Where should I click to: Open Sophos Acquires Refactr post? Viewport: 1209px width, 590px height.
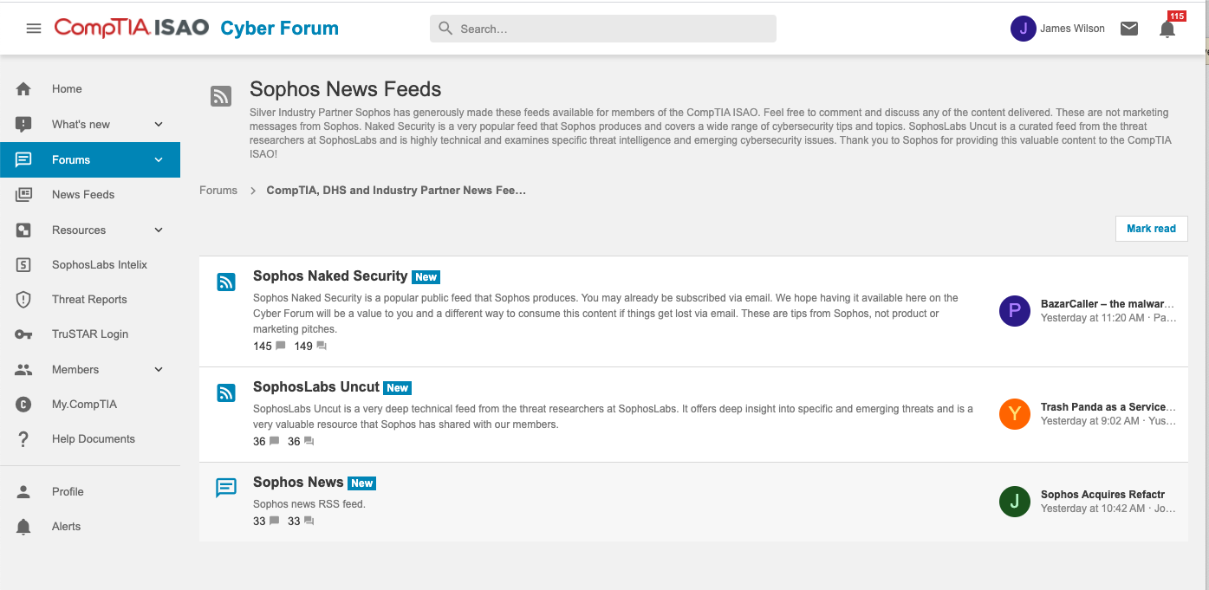click(1102, 495)
